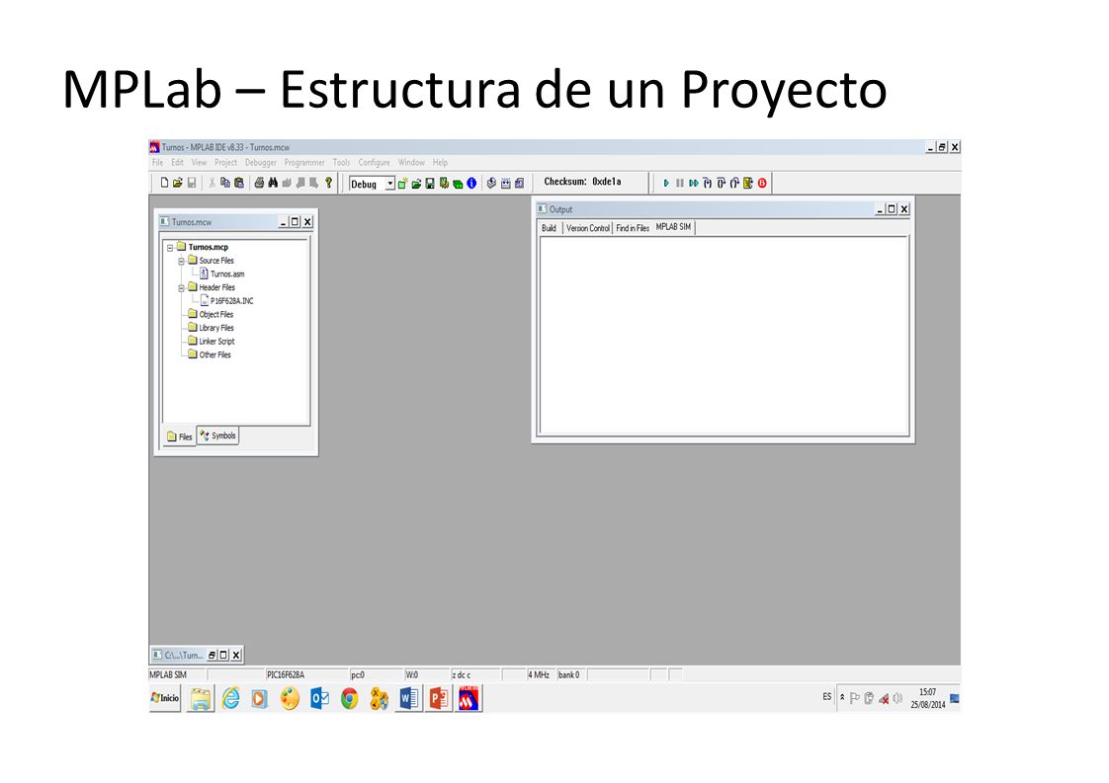Viewport: 1109px width, 783px height.
Task: Click the Halt pause debugger icon
Action: point(680,183)
